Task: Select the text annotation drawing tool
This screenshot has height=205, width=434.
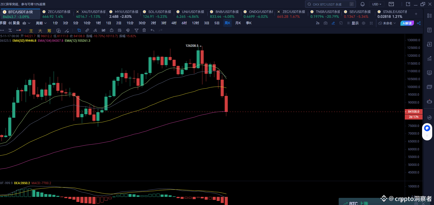Action: click(x=10, y=30)
